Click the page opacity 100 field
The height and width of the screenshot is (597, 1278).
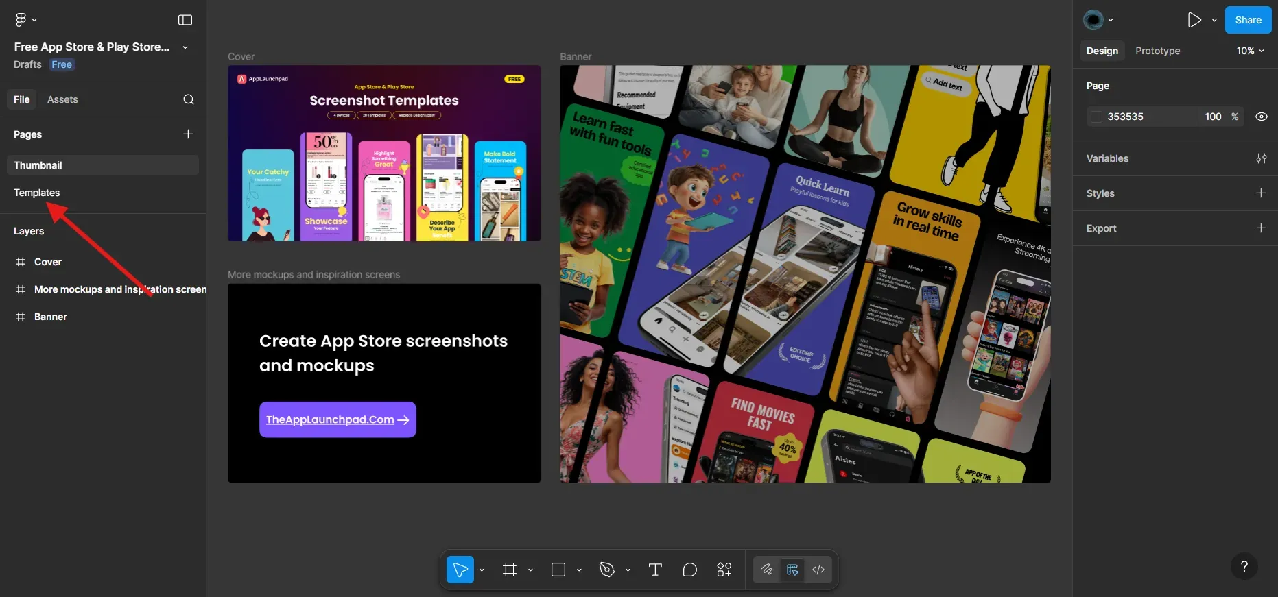[1213, 117]
